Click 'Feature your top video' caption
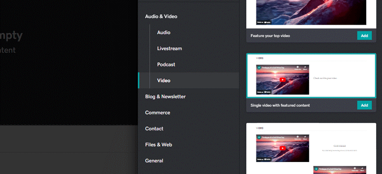The width and height of the screenshot is (382, 174). 270,36
